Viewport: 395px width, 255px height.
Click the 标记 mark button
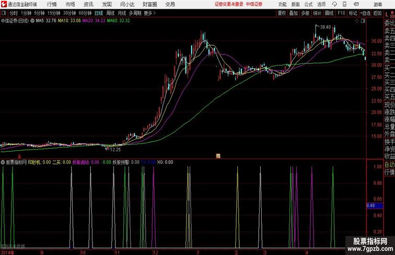click(x=353, y=13)
